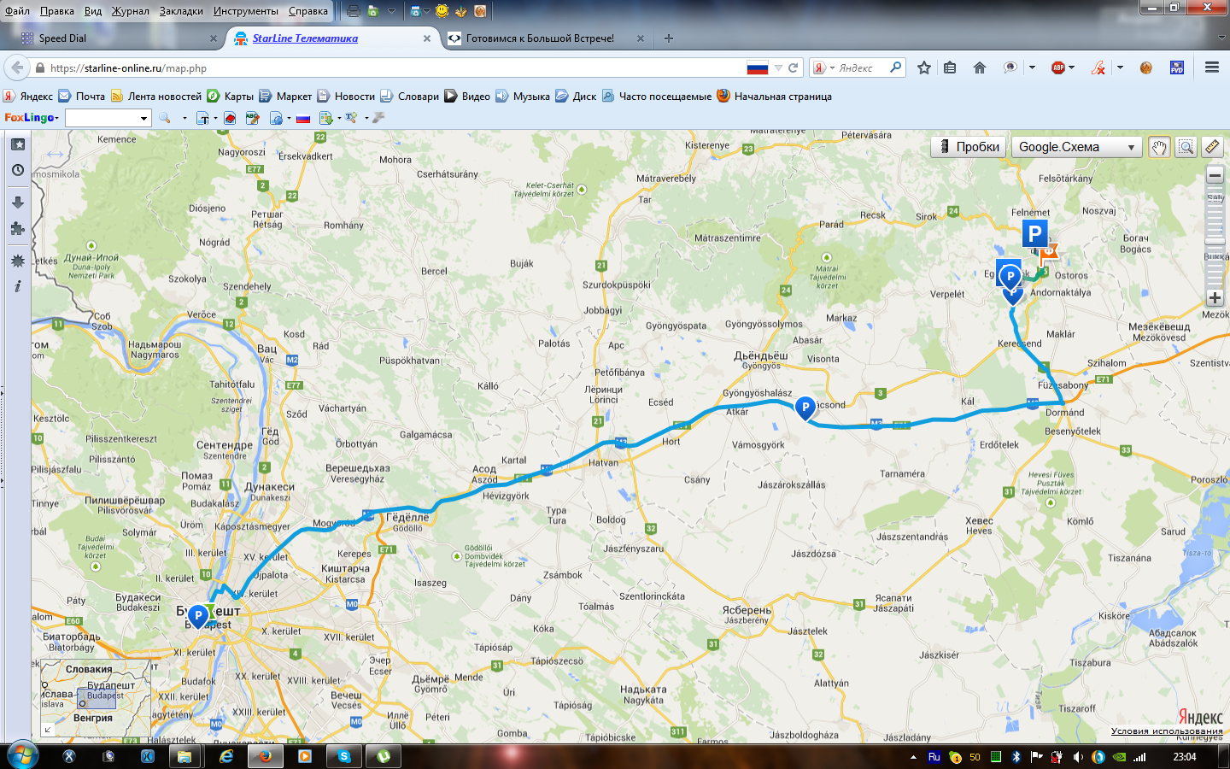Click the parking marker over Budapest
The height and width of the screenshot is (769, 1230).
click(198, 615)
